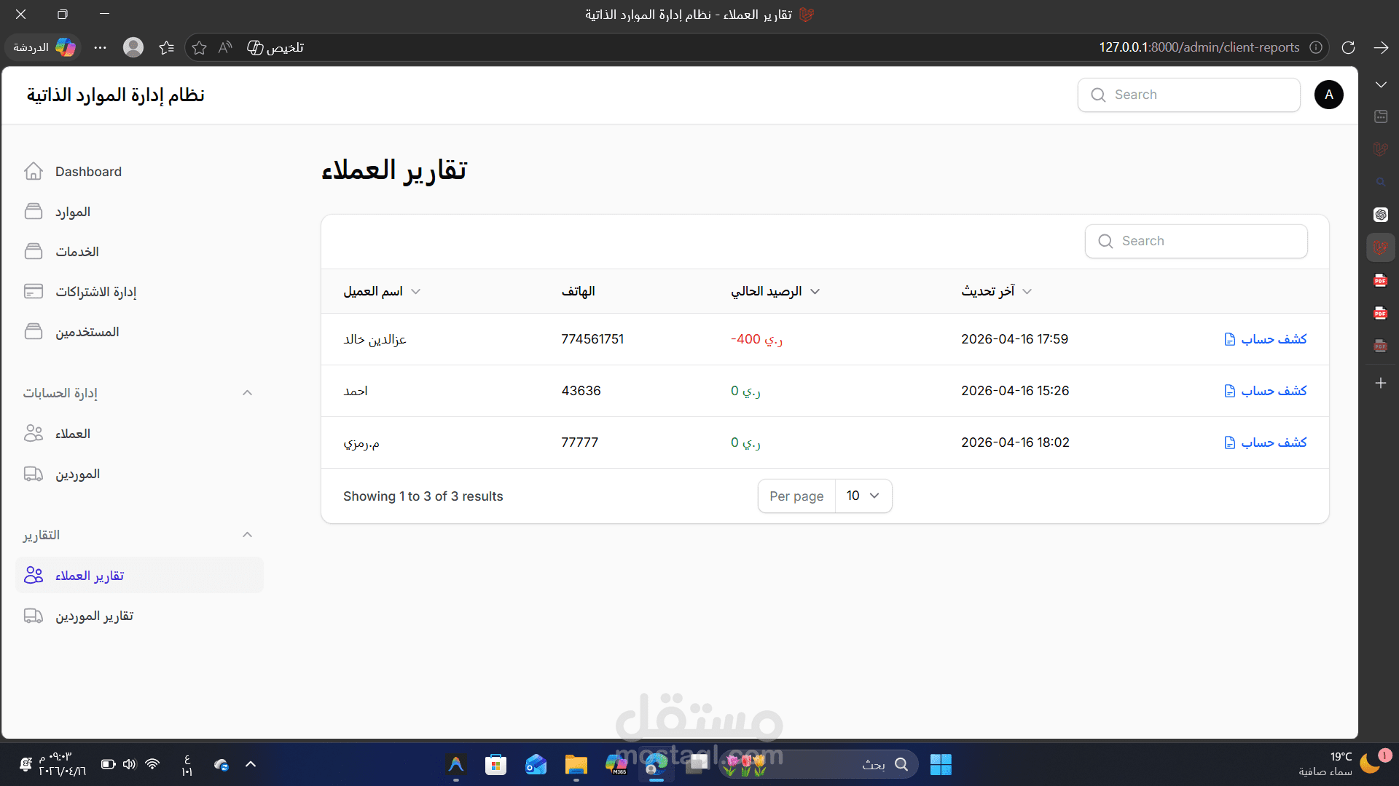Click the address bar URL
This screenshot has height=786, width=1399.
1199,47
